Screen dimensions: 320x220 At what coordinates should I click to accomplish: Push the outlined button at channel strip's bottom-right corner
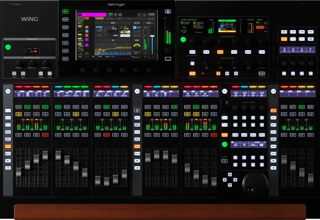[x=262, y=73]
